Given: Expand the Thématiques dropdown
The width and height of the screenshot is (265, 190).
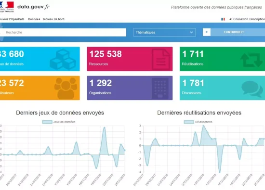Looking at the screenshot, I should (x=164, y=32).
